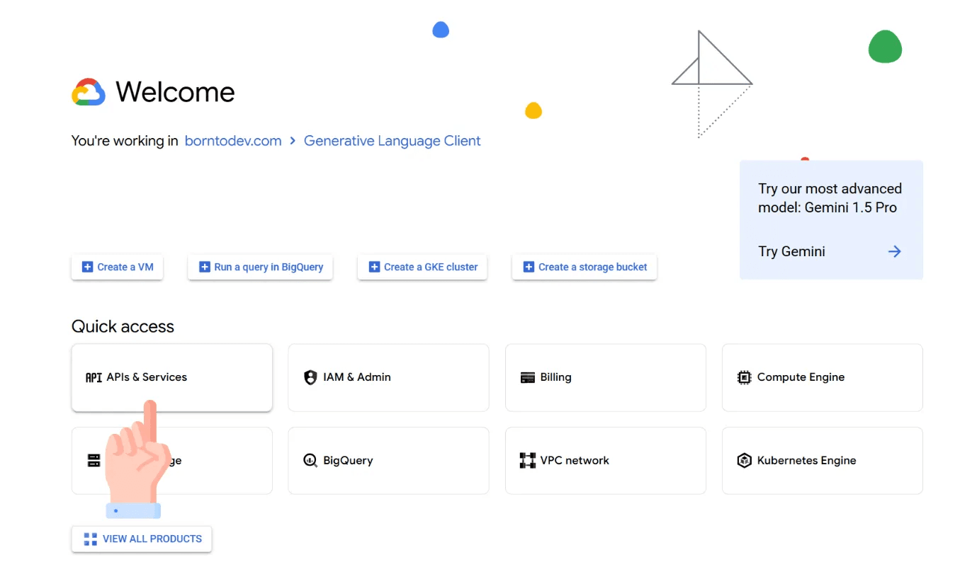Click the Google Cloud logo
Viewport: 960px width, 574px height.
[88, 91]
